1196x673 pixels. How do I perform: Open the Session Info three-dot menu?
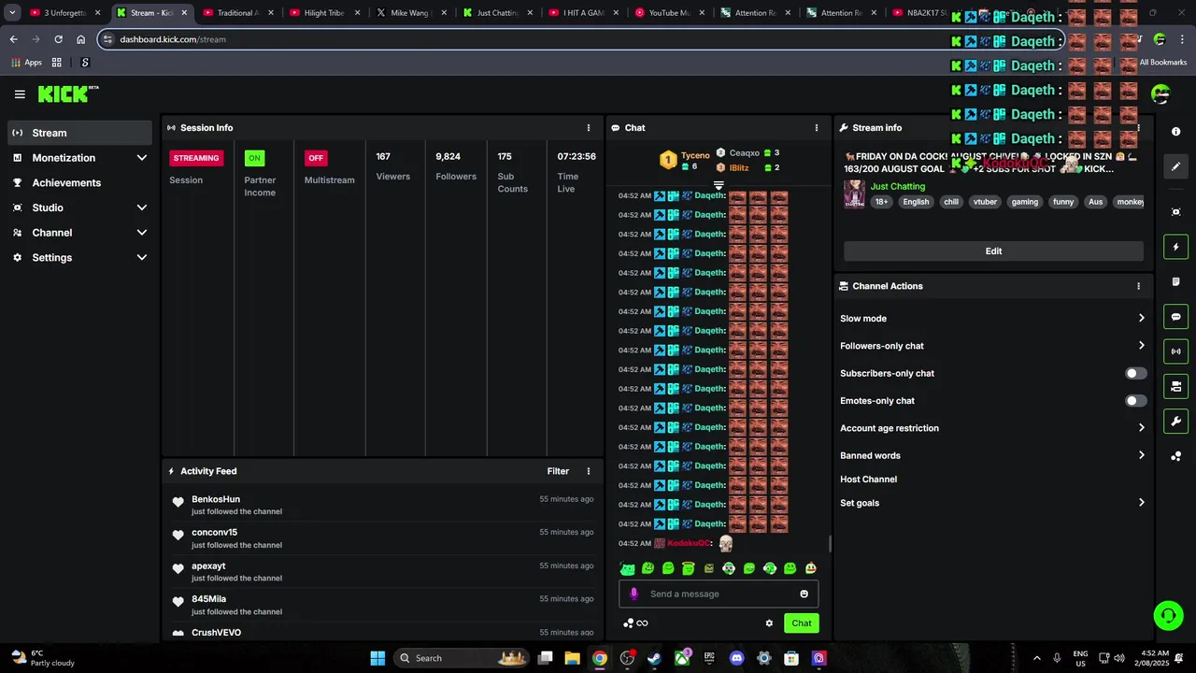coord(589,128)
